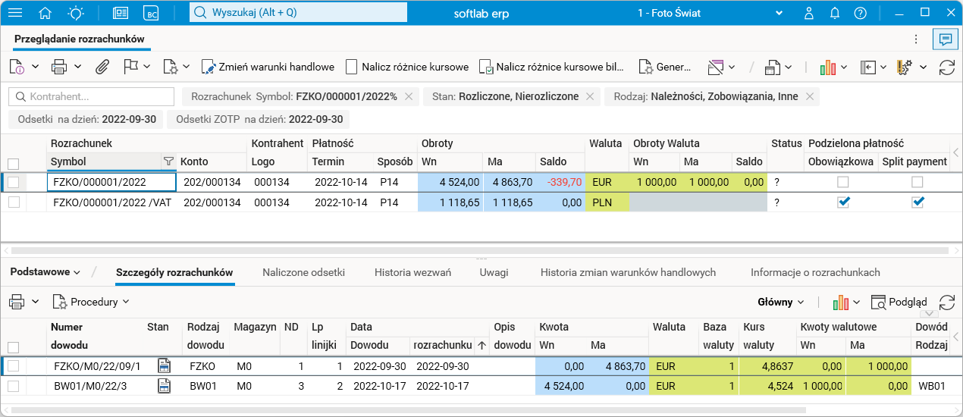Toggle Split payment checkbox for FZKO/000001/2022
The height and width of the screenshot is (417, 963).
(x=918, y=182)
